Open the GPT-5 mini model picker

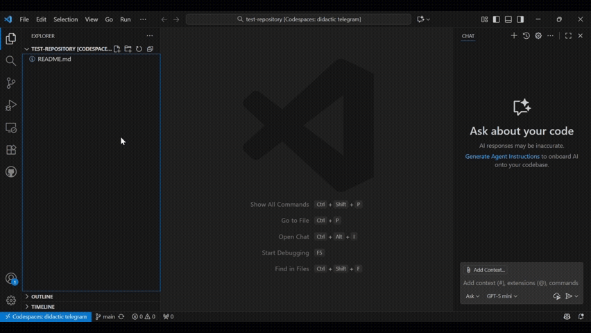coord(502,296)
